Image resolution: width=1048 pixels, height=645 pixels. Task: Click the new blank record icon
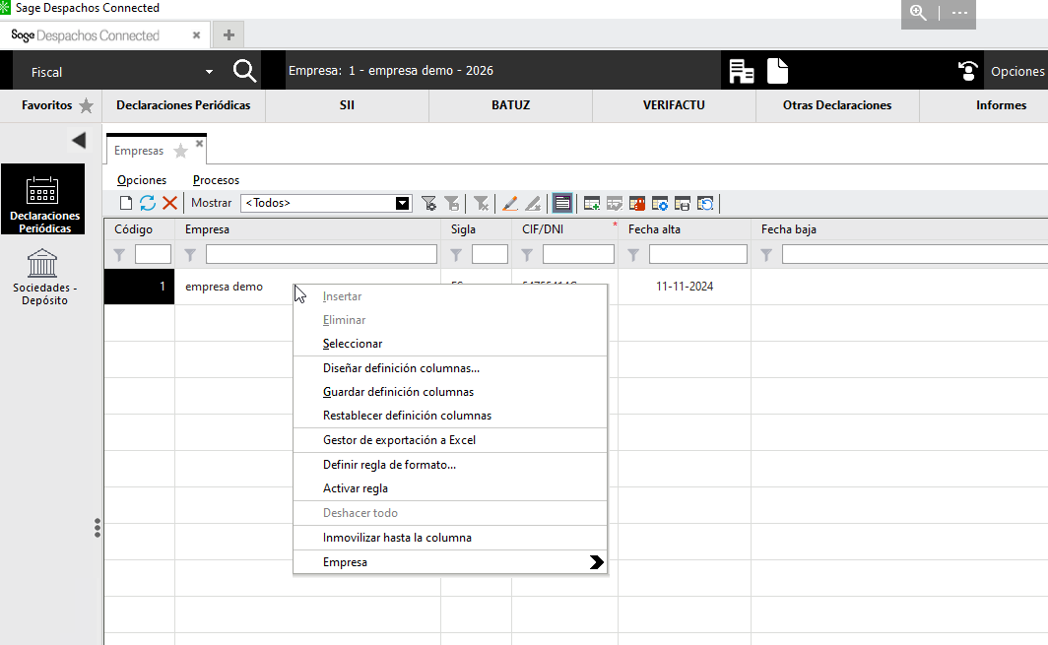coord(126,203)
